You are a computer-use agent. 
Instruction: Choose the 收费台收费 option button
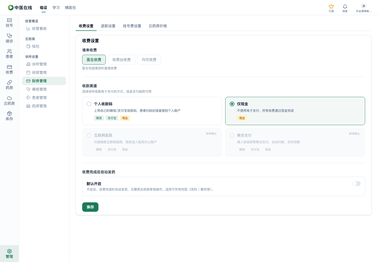coord(122,60)
